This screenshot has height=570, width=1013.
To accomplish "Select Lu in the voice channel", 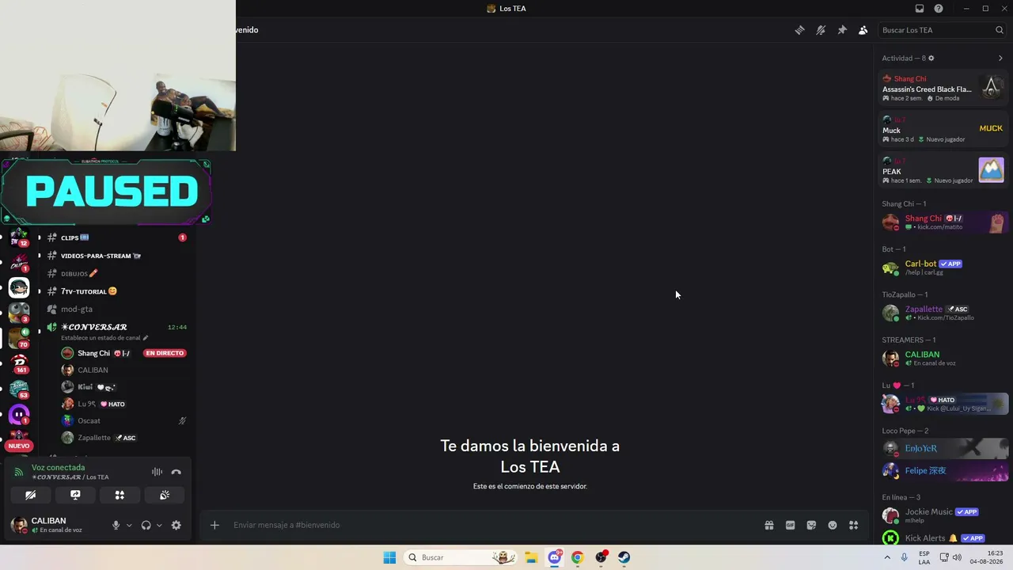I will (x=123, y=404).
